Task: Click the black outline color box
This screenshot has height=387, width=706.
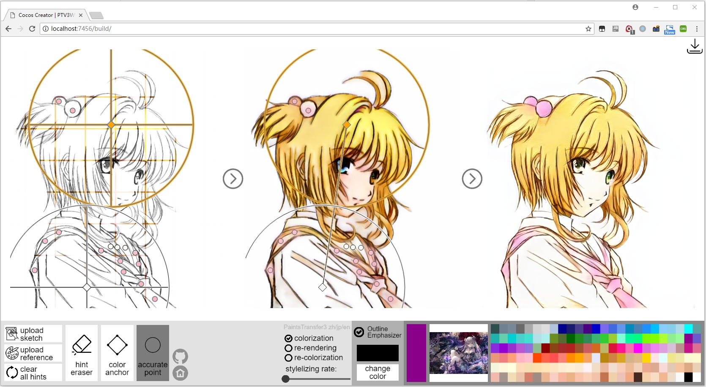Action: (x=378, y=353)
